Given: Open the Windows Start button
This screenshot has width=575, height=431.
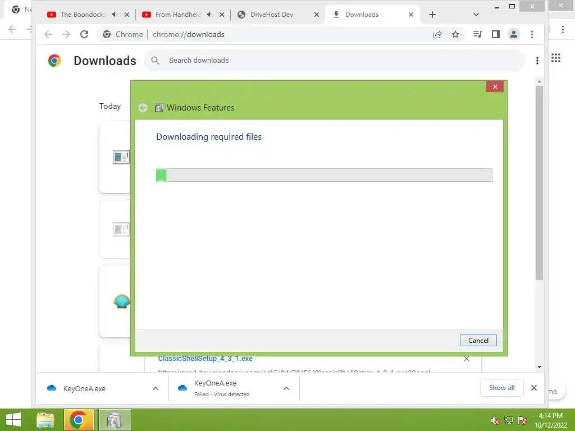Looking at the screenshot, I should [x=13, y=420].
